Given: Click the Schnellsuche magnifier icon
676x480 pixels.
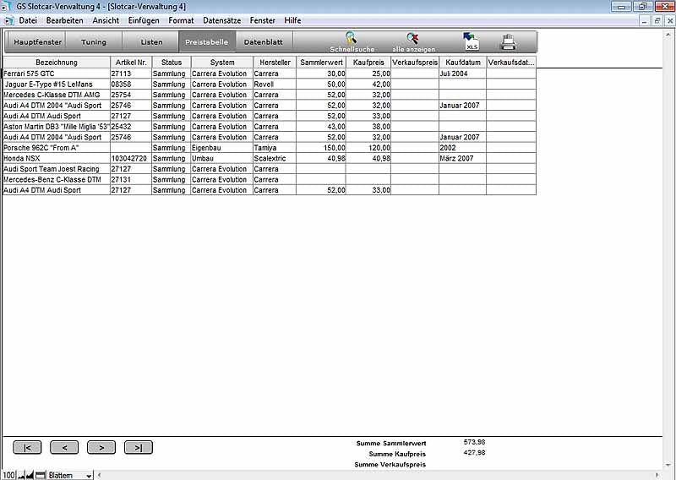Looking at the screenshot, I should point(351,38).
